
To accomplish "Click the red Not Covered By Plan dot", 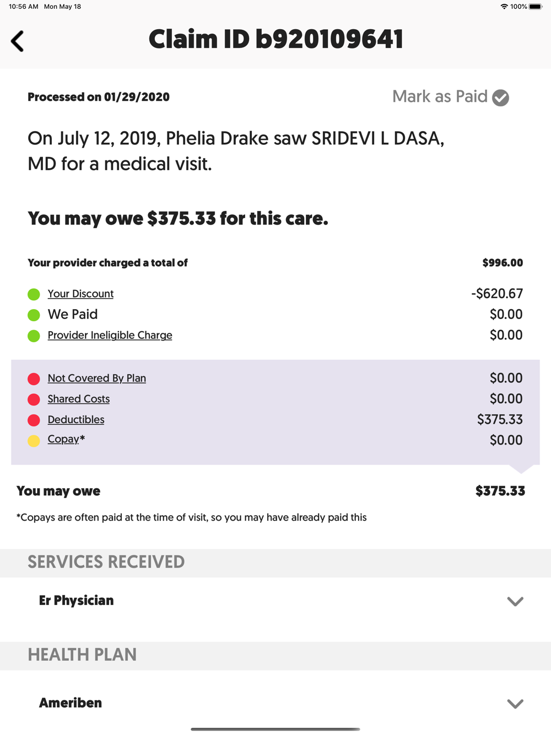I will [34, 379].
